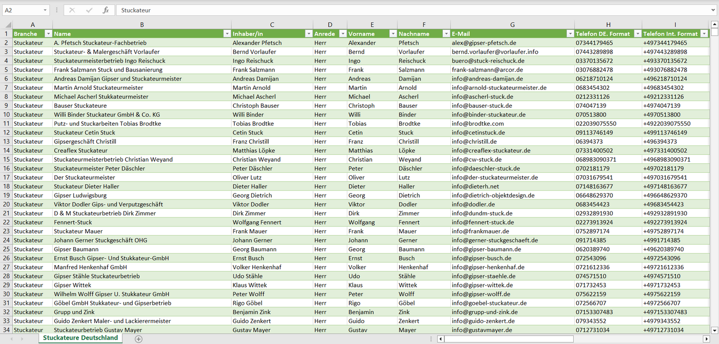719x344 pixels.
Task: Select column G header
Action: tap(512, 24)
